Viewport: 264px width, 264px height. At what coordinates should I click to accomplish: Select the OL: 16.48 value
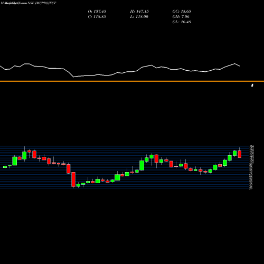pos(182,22)
